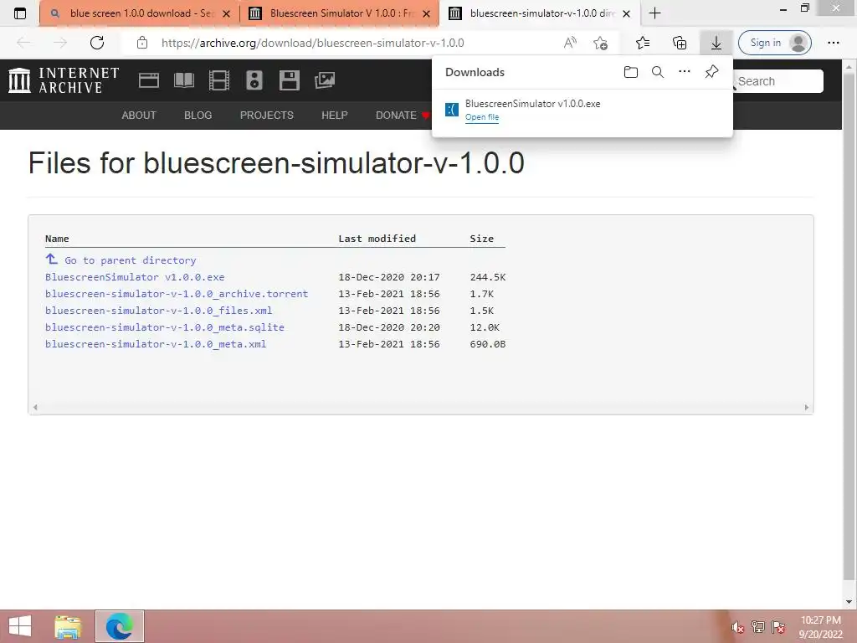Pin the Downloads panel
857x643 pixels.
click(711, 72)
